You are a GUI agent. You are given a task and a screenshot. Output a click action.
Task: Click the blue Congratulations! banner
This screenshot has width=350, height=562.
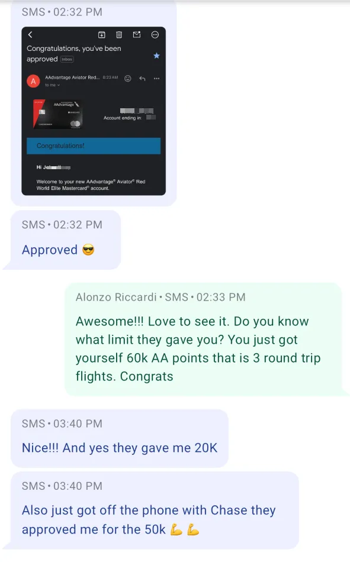point(94,146)
